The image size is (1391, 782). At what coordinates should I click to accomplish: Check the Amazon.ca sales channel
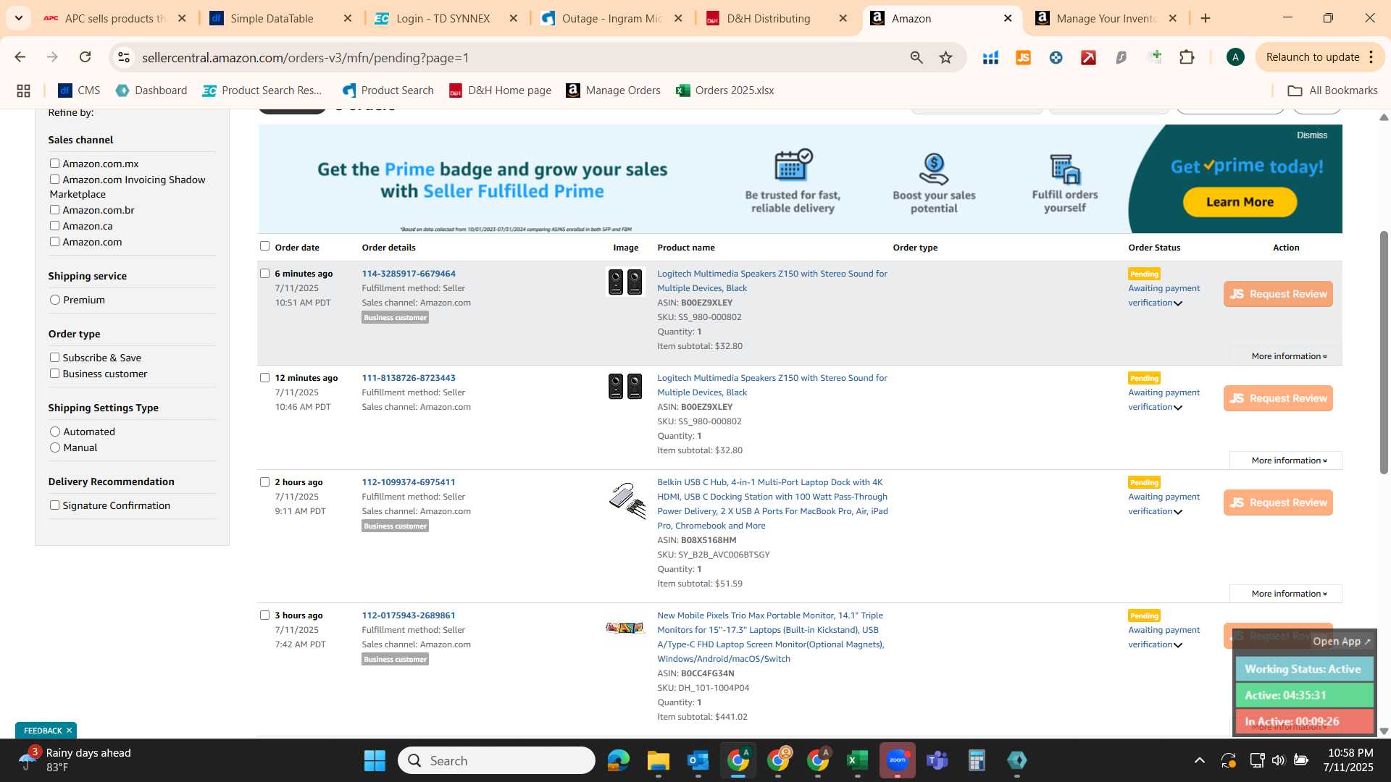coord(54,226)
